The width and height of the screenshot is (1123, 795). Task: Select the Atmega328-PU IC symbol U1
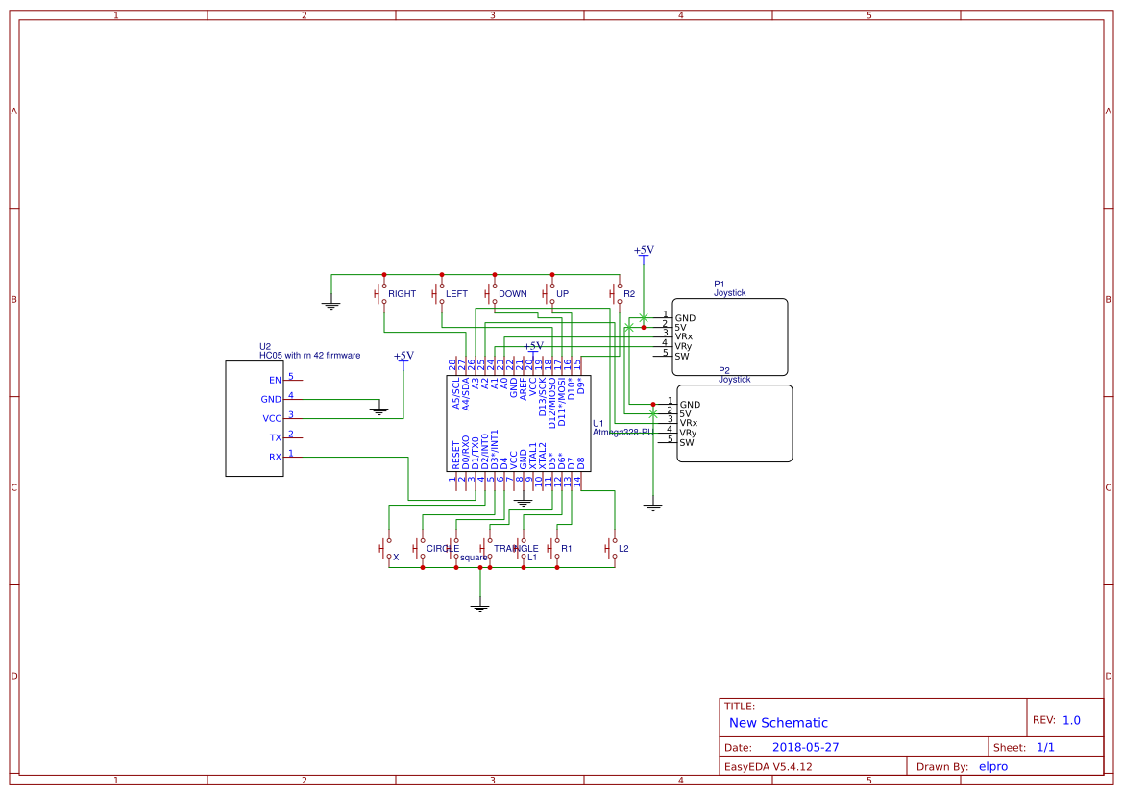click(519, 423)
